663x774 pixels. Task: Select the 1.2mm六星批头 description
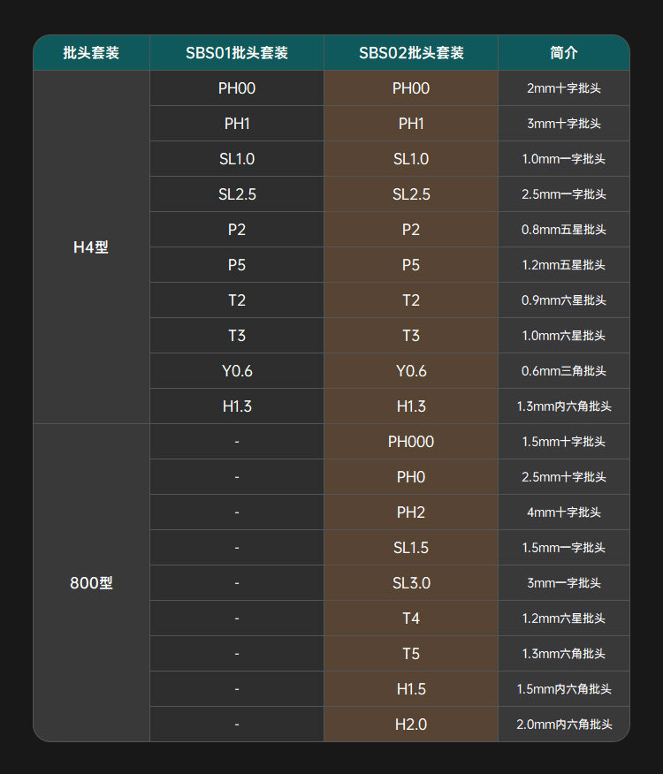click(x=564, y=618)
